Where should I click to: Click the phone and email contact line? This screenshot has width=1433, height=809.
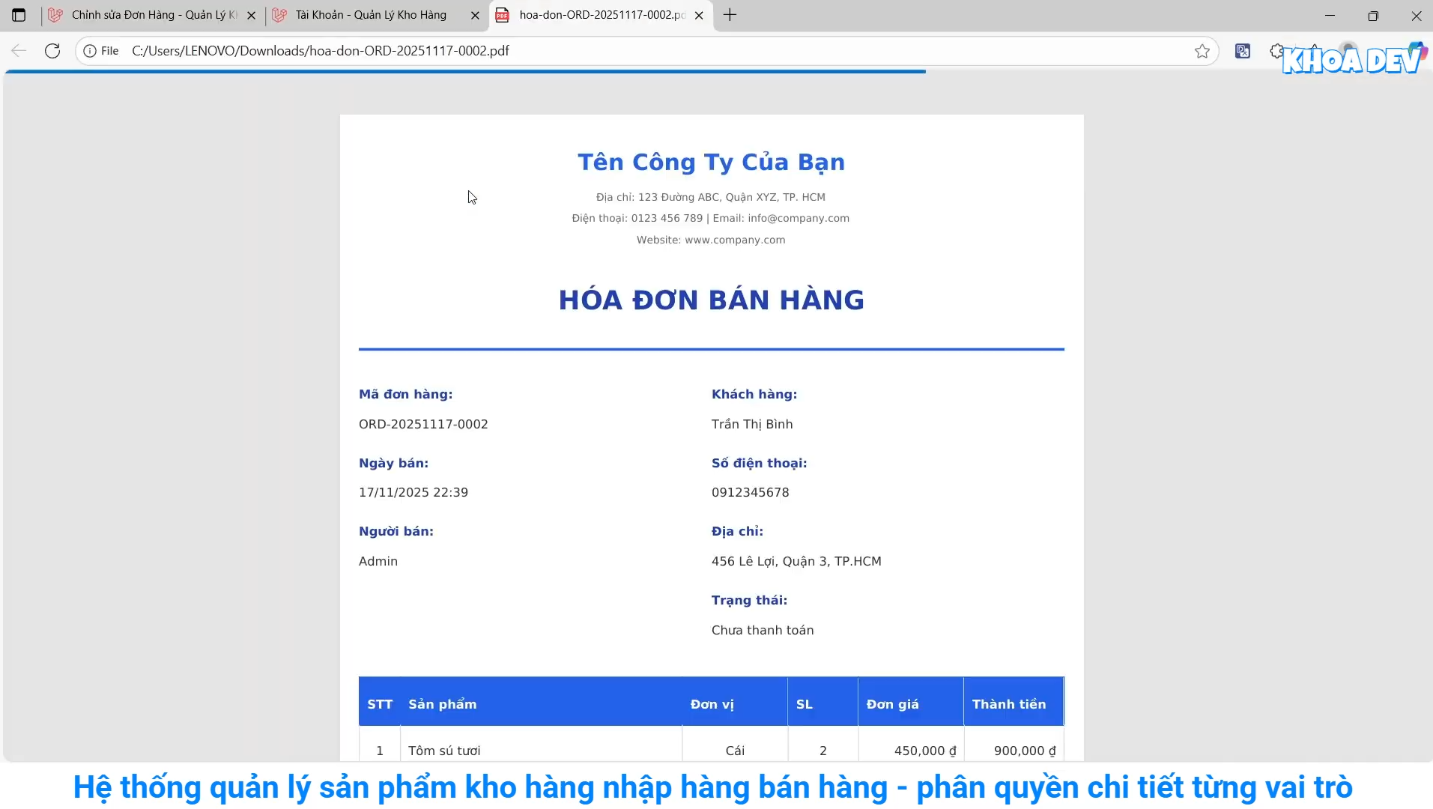[x=711, y=218]
